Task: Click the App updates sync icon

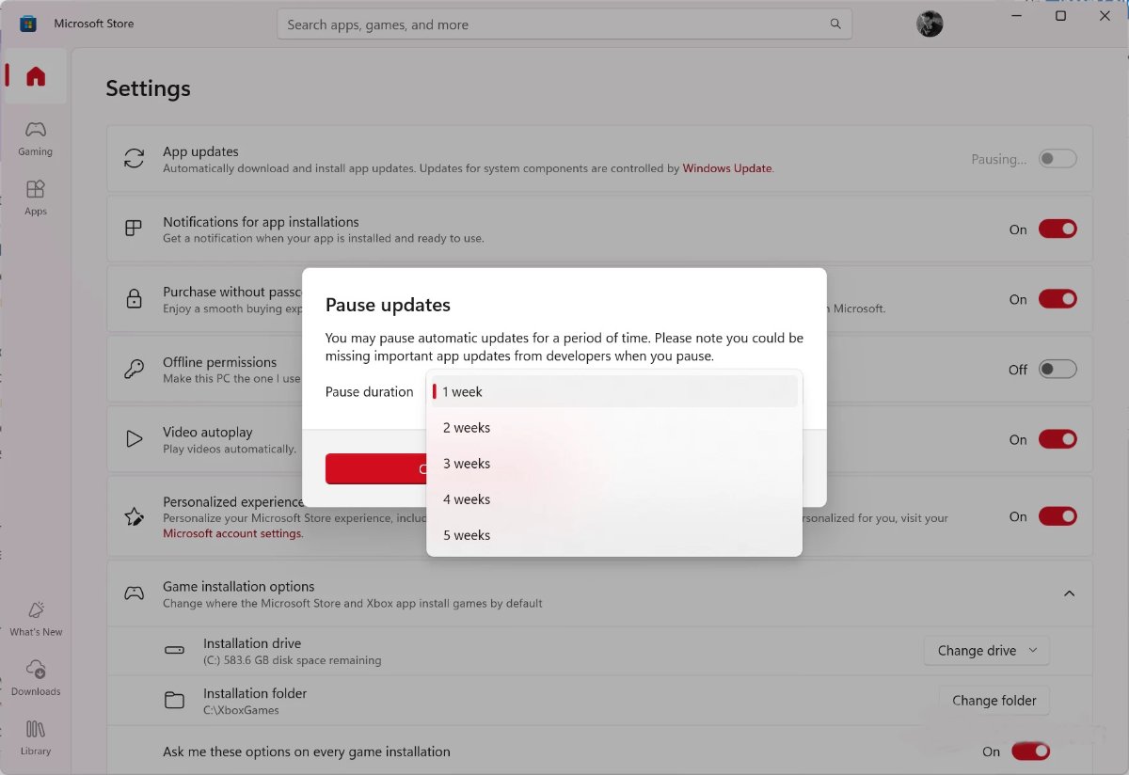Action: pos(135,159)
